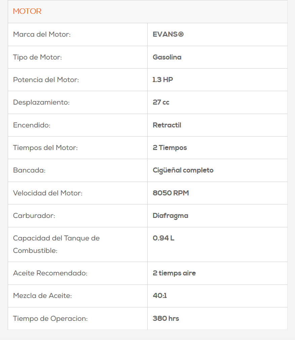
Task: Click the MOTOR section header
Action: coord(27,11)
